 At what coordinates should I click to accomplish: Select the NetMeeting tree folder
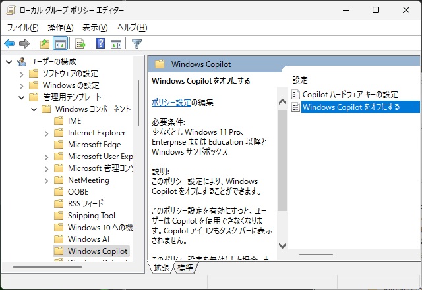pos(88,180)
